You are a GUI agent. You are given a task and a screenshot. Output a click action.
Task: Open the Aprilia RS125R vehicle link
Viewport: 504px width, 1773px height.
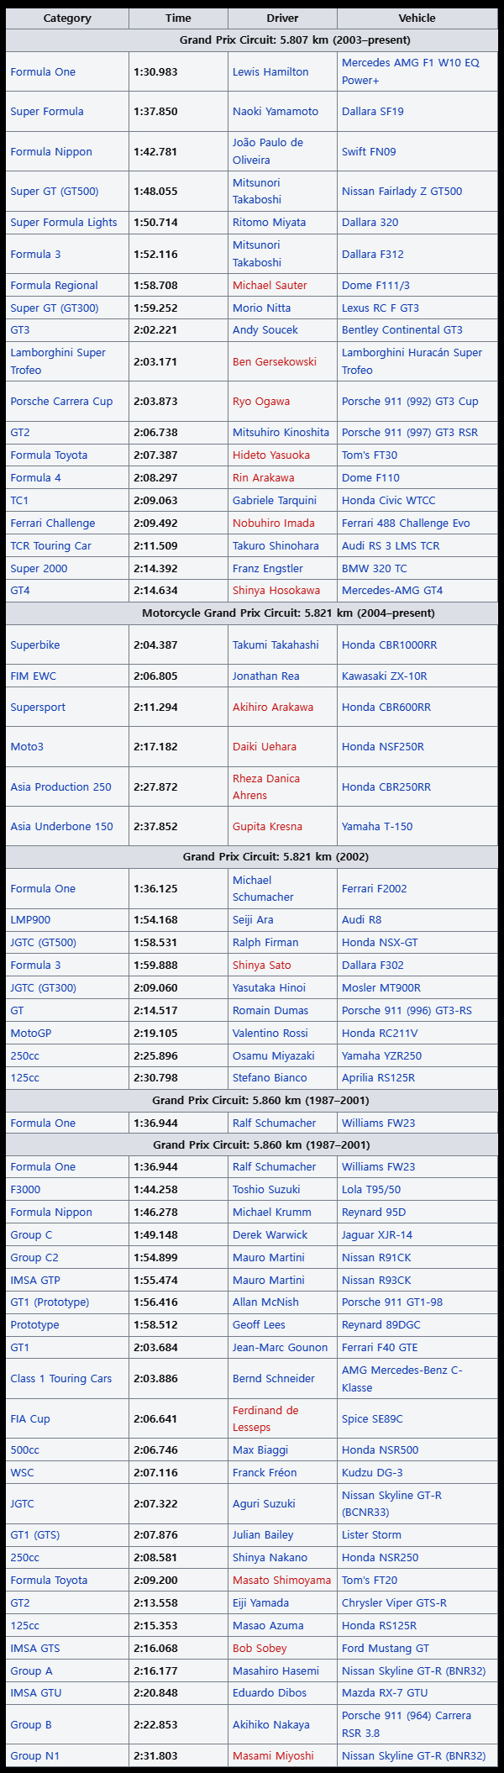tap(379, 1078)
